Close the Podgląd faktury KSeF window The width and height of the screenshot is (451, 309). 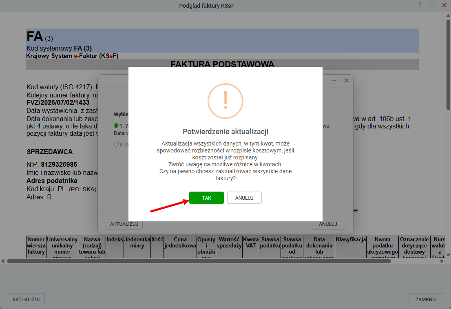(444, 5)
